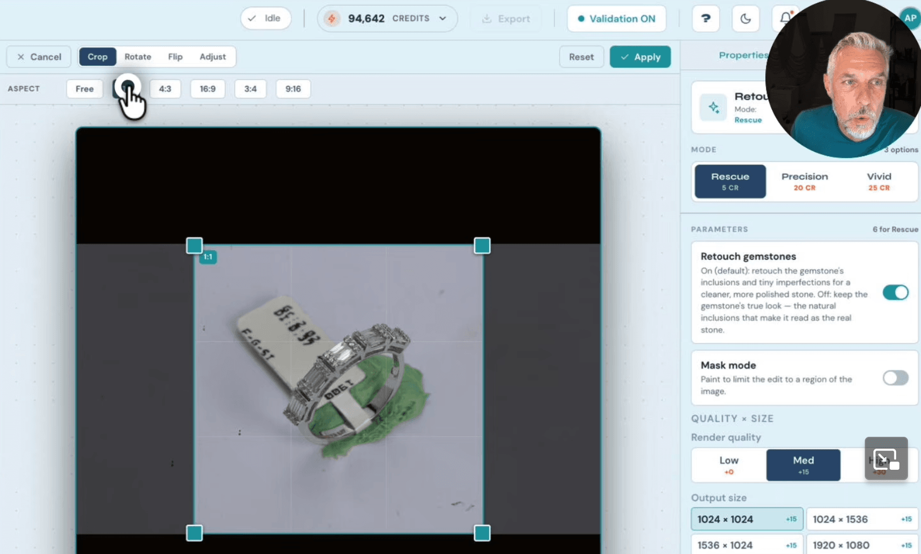Set render quality to Med
Image resolution: width=921 pixels, height=554 pixels.
point(803,465)
